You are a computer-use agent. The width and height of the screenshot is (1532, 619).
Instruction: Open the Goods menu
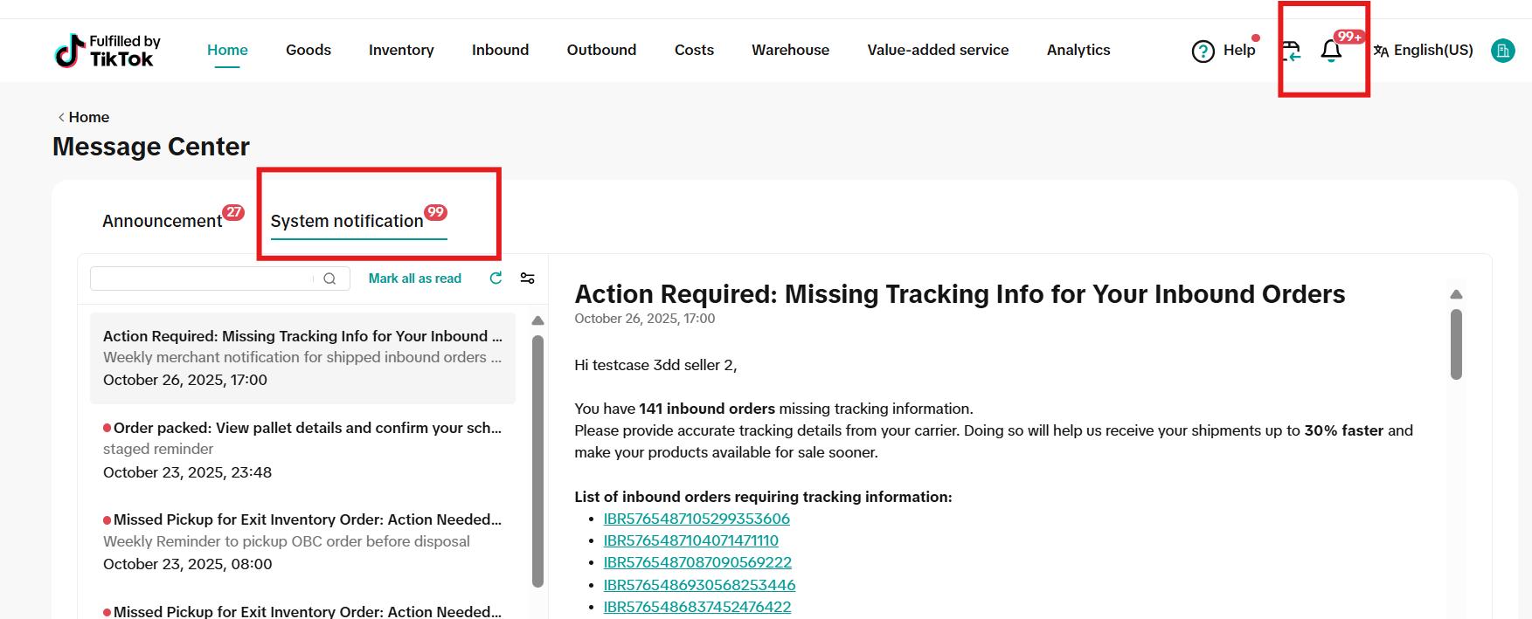[x=308, y=50]
